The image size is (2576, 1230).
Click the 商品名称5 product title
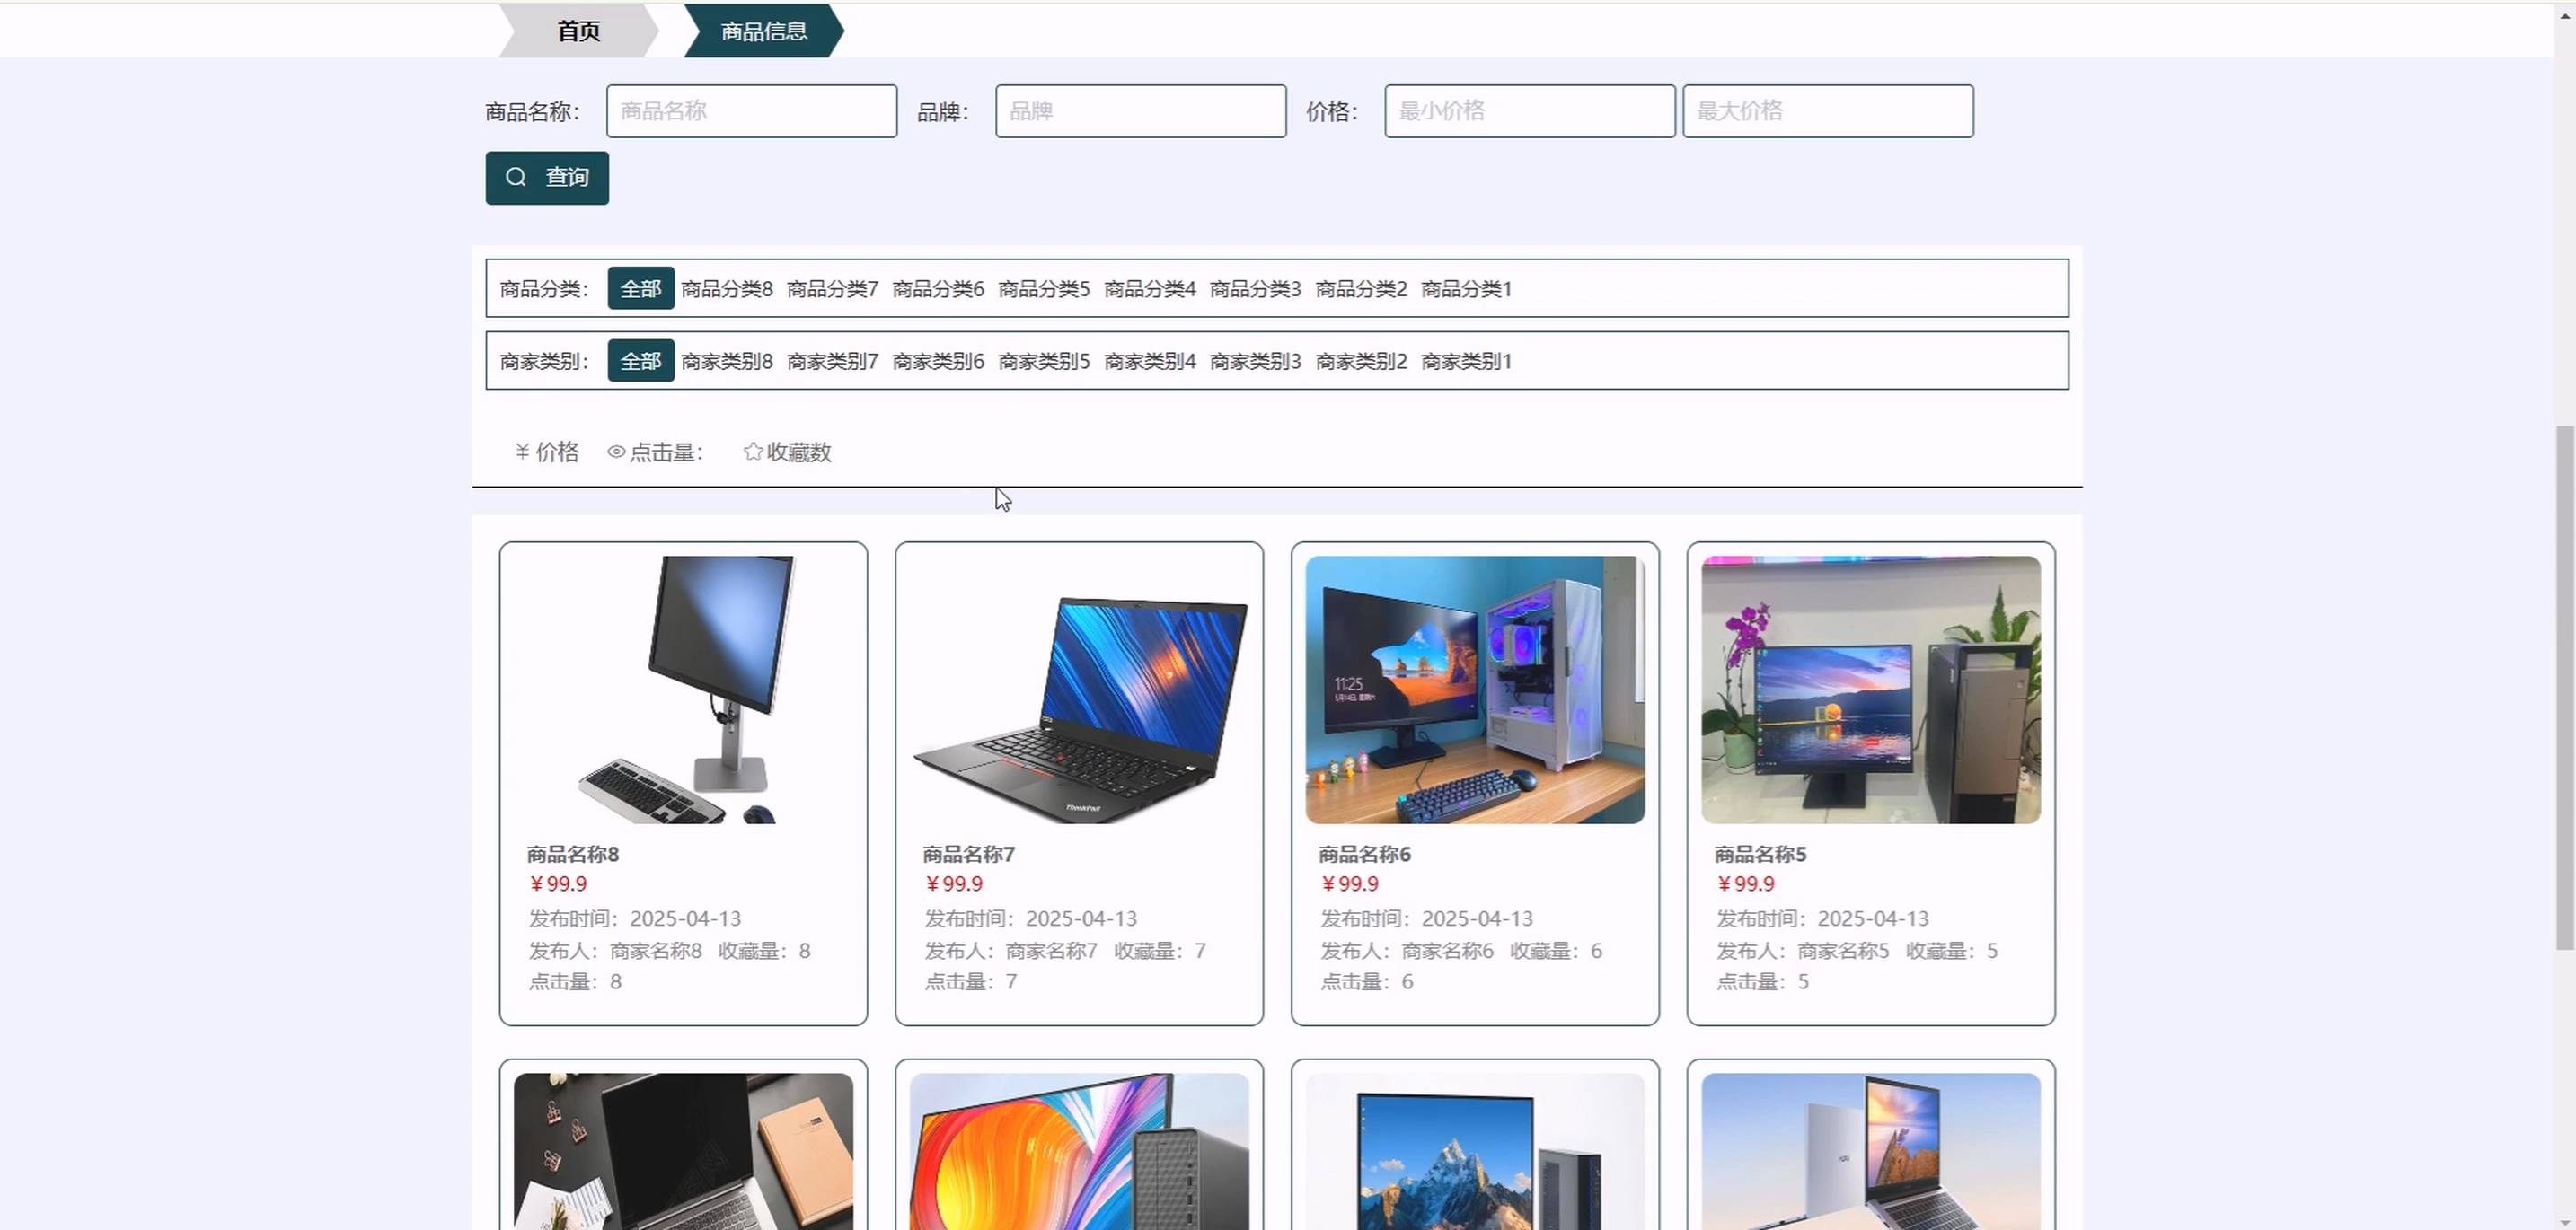click(x=1760, y=855)
